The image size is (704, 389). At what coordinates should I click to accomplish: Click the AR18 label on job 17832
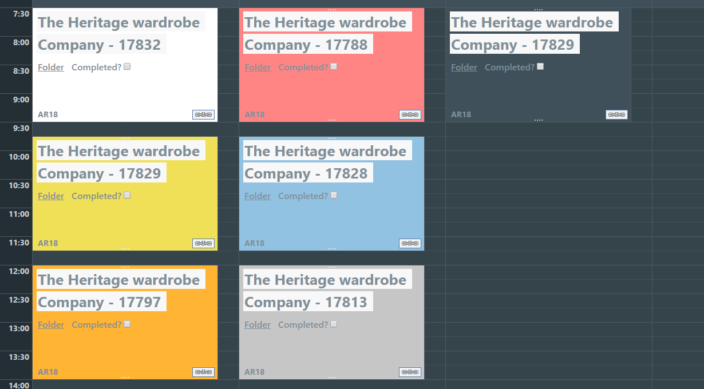48,114
